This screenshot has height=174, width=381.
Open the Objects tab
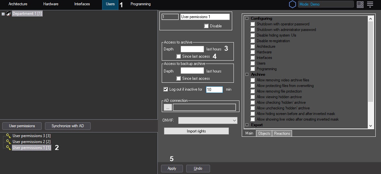264,133
